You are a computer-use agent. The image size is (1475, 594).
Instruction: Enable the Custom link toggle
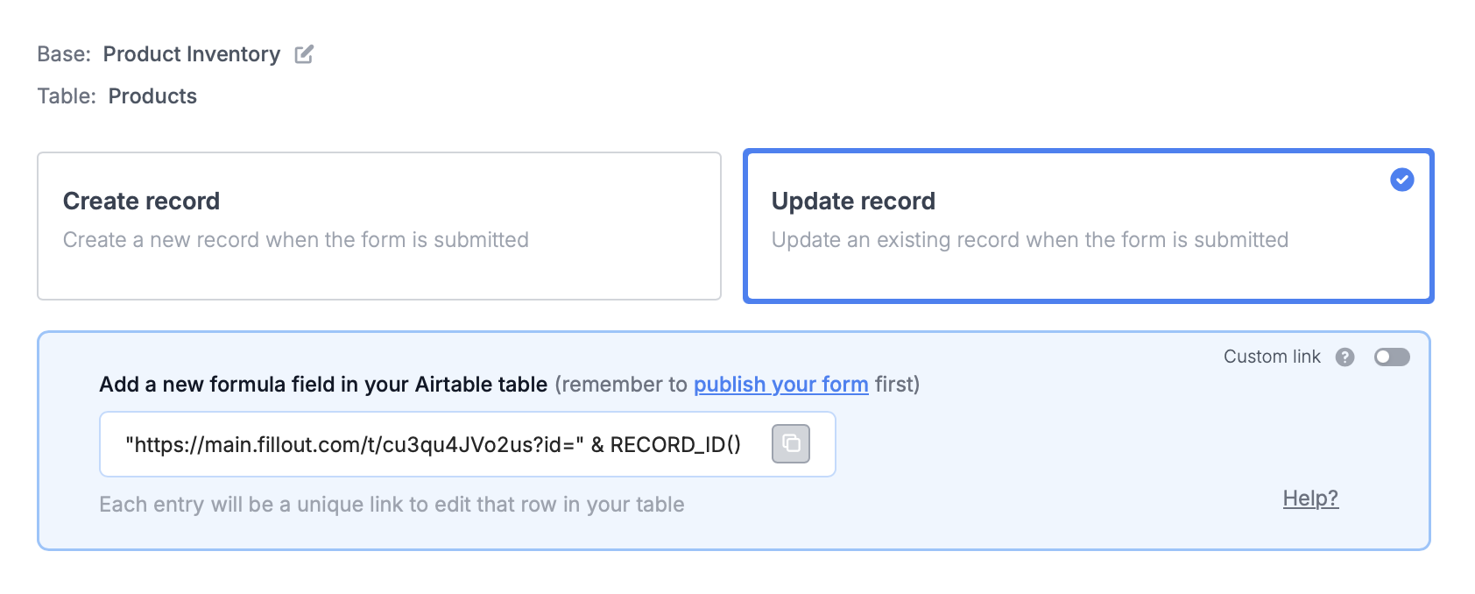[1391, 357]
